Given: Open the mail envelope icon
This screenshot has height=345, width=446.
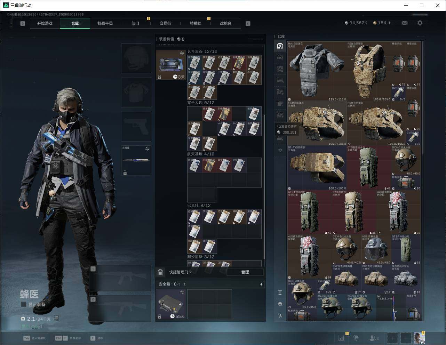Looking at the screenshot, I should [x=404, y=23].
